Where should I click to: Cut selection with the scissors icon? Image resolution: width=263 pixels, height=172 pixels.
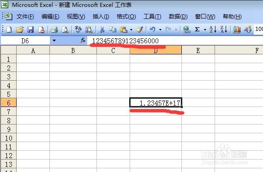pos(102,30)
